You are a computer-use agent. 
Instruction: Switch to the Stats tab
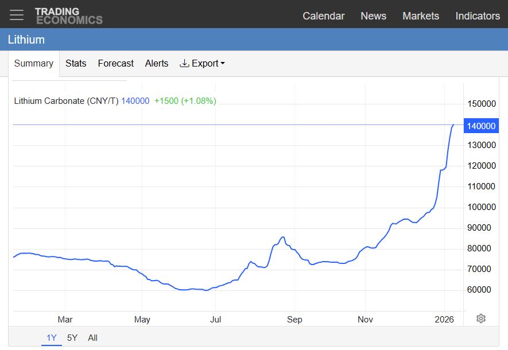pos(76,63)
